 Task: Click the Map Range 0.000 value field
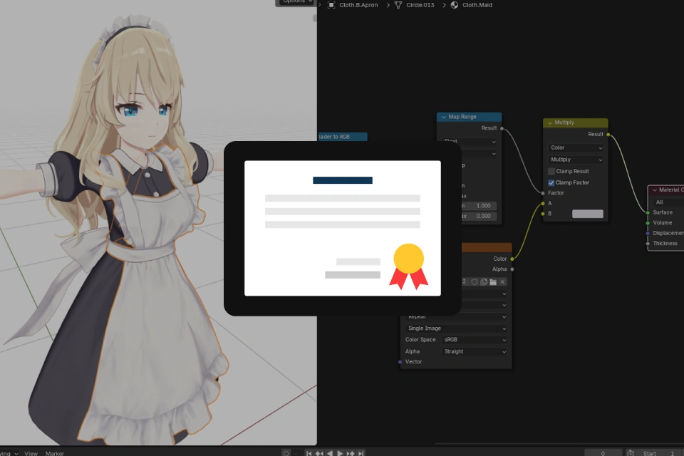(x=479, y=216)
